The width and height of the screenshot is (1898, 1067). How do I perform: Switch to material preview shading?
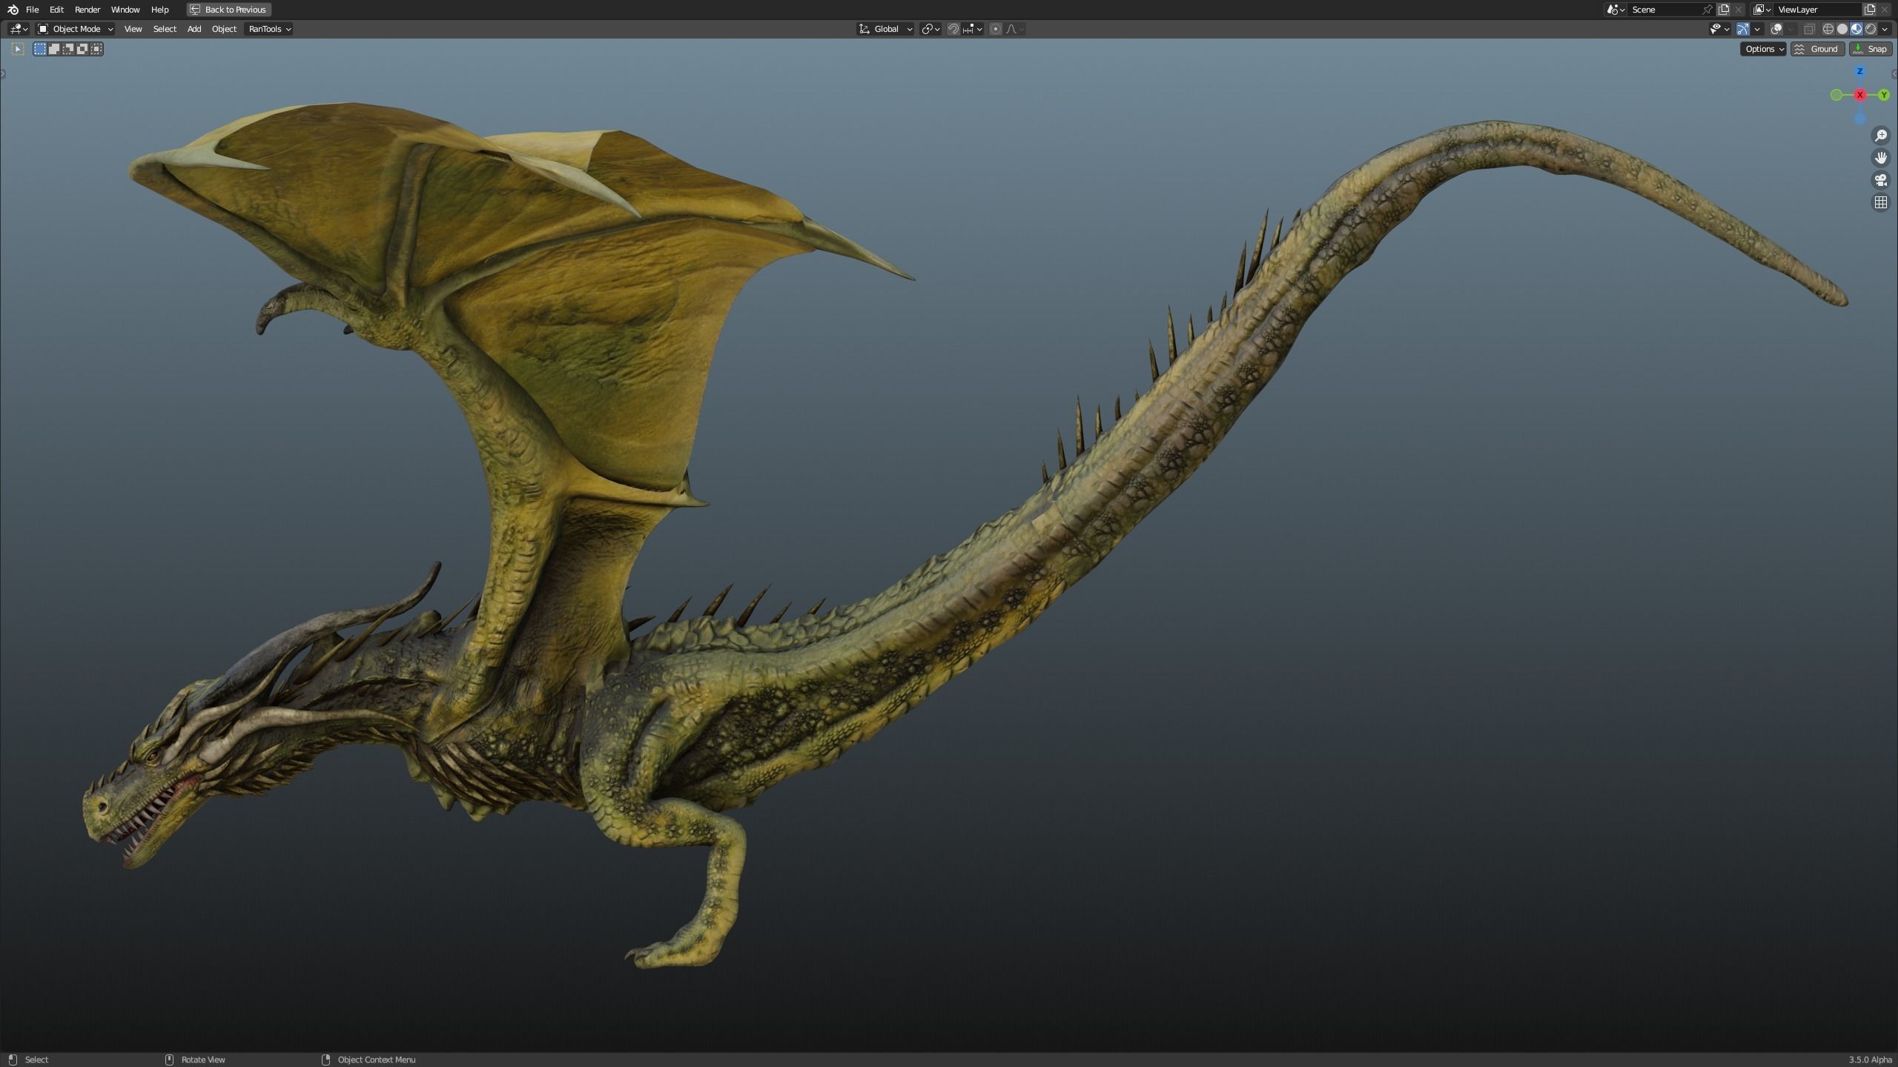coord(1856,29)
